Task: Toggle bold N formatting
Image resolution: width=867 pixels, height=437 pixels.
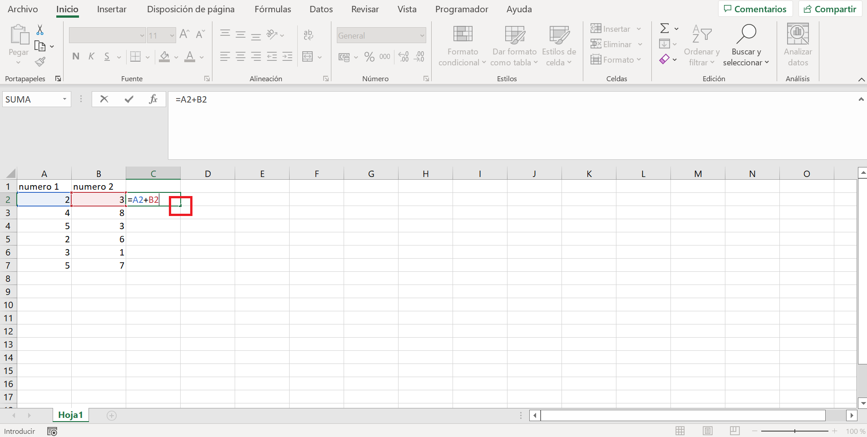Action: coord(76,57)
